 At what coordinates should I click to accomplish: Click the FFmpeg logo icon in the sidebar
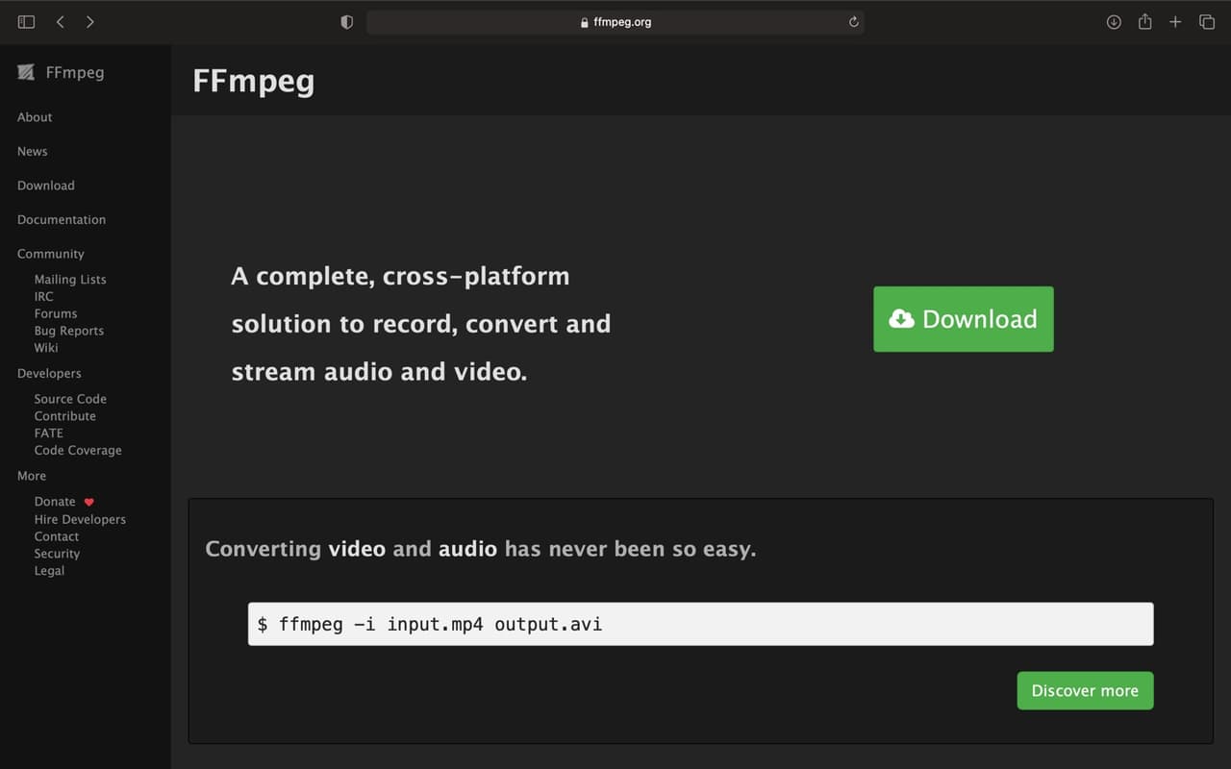(x=26, y=72)
